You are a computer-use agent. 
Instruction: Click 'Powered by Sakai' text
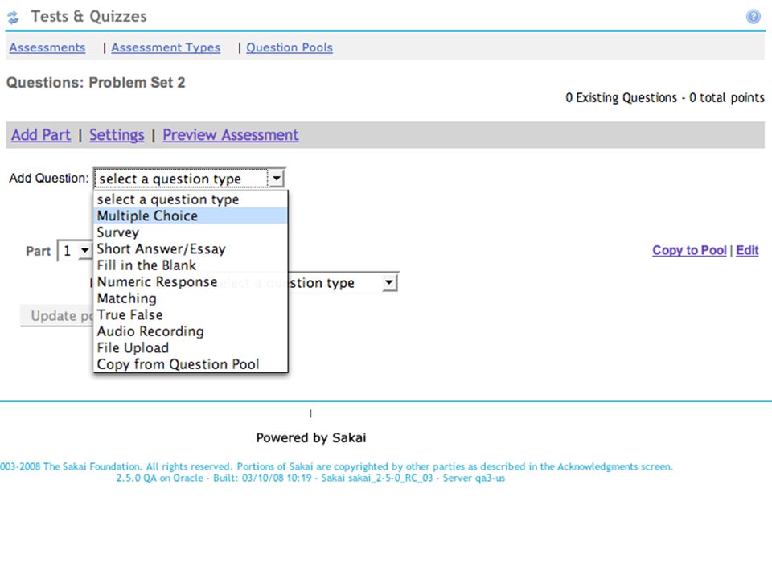pyautogui.click(x=311, y=437)
